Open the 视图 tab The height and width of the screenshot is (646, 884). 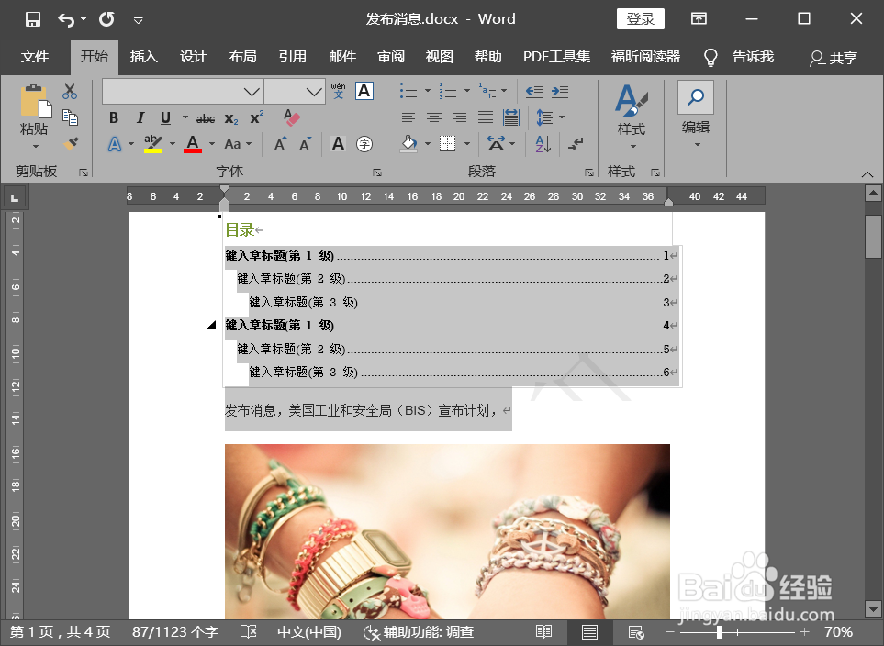(439, 57)
